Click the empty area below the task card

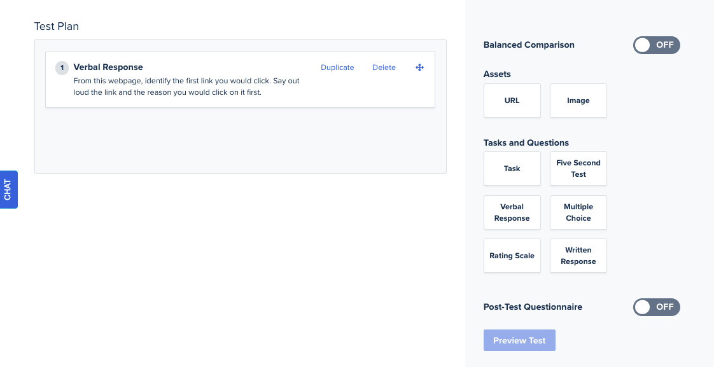click(240, 140)
